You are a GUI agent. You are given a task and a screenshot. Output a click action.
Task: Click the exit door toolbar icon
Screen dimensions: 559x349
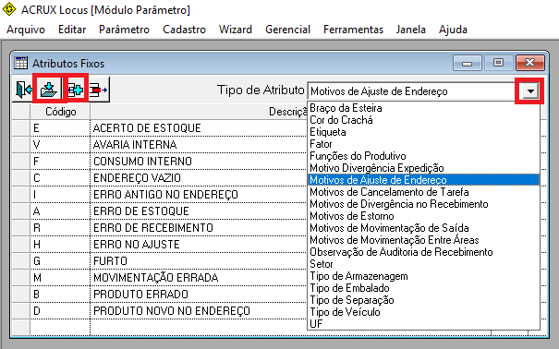pos(23,90)
